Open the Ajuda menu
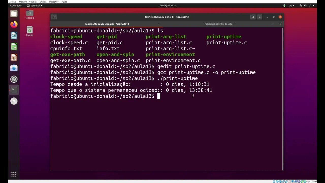This screenshot has height=183, width=325. (64, 2)
